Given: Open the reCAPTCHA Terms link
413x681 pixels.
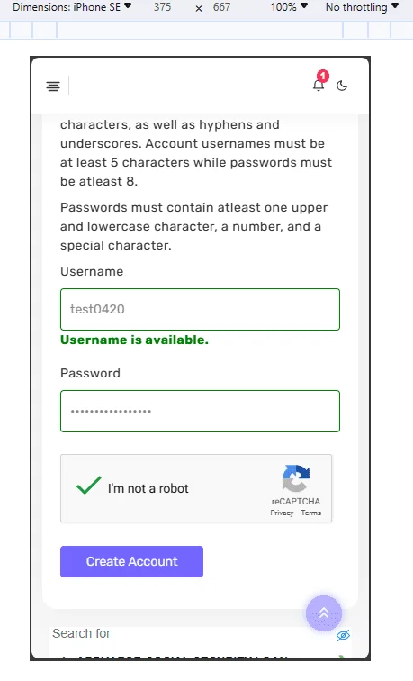Looking at the screenshot, I should click(311, 513).
